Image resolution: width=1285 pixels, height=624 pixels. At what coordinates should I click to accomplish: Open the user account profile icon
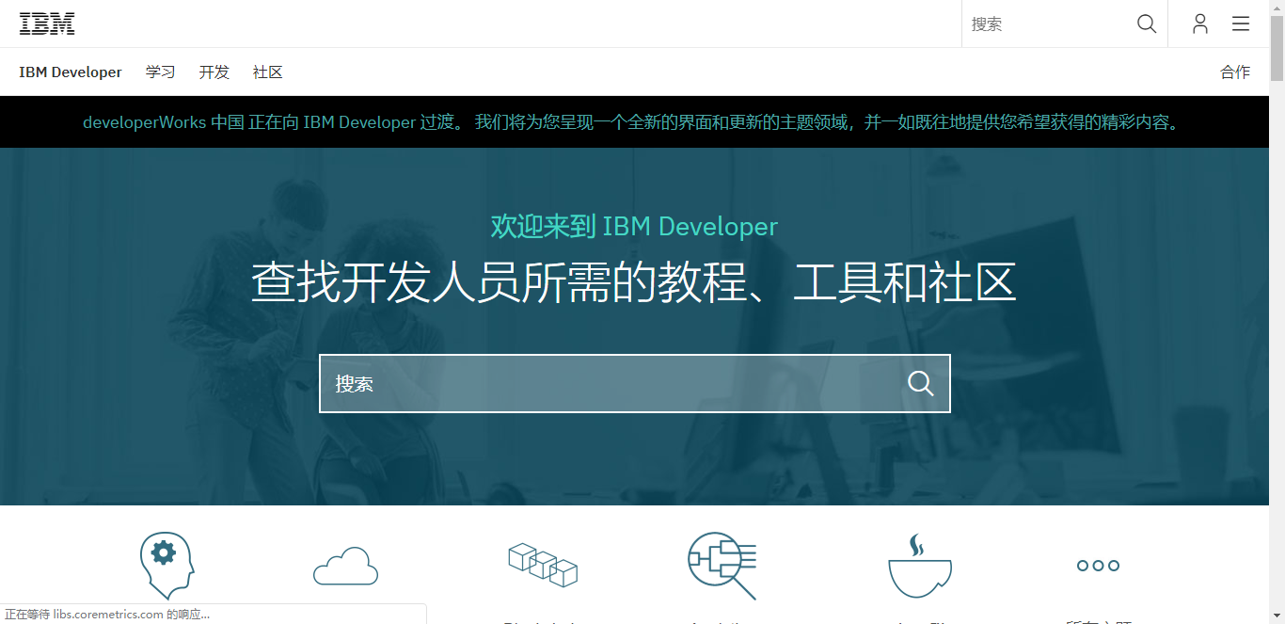tap(1200, 24)
